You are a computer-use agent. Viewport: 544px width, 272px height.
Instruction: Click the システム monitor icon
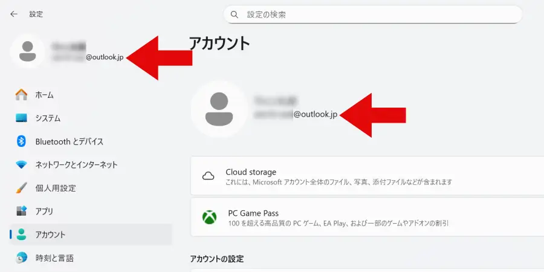click(x=22, y=118)
